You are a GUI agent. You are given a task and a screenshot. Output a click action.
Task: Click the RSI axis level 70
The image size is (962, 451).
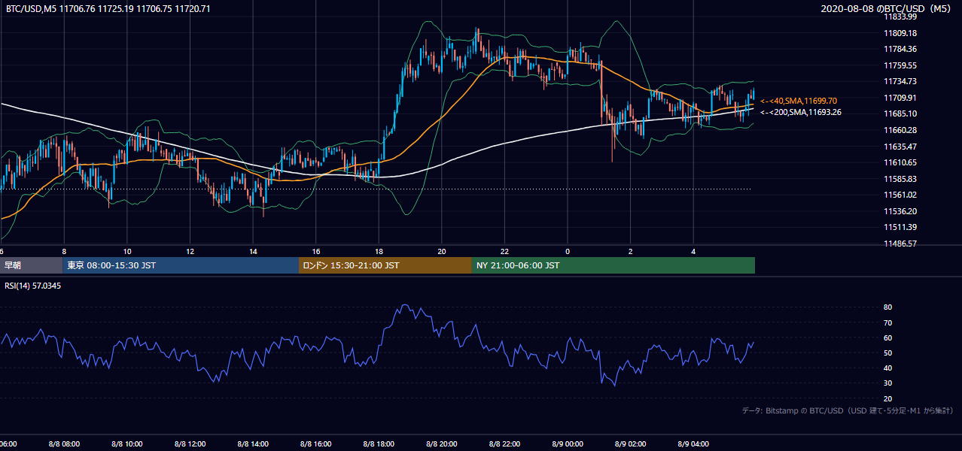[x=887, y=322]
